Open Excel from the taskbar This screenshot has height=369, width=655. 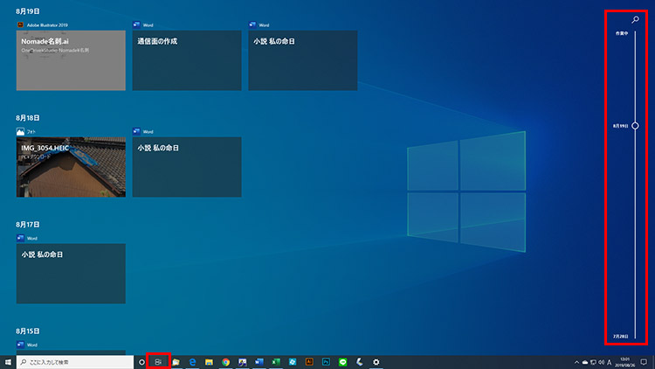[x=276, y=361]
